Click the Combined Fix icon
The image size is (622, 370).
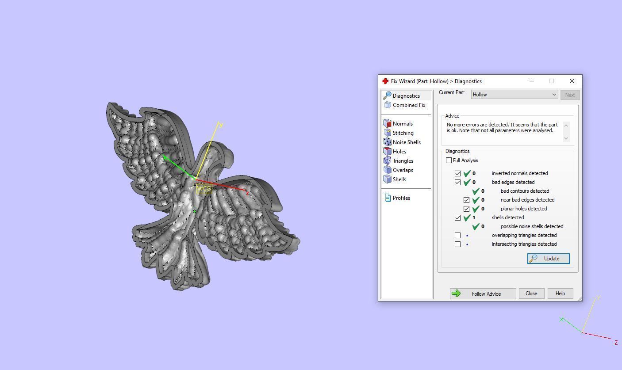click(388, 105)
